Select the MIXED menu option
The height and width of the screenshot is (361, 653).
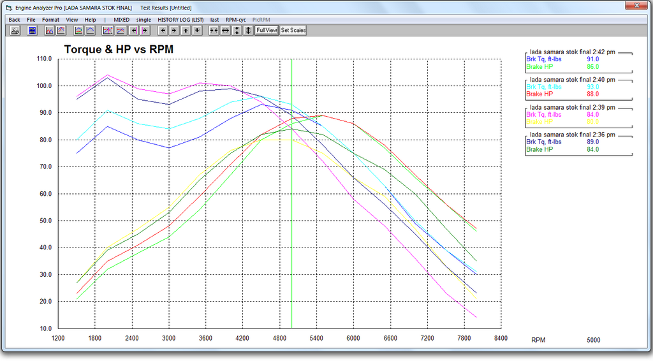tap(121, 20)
